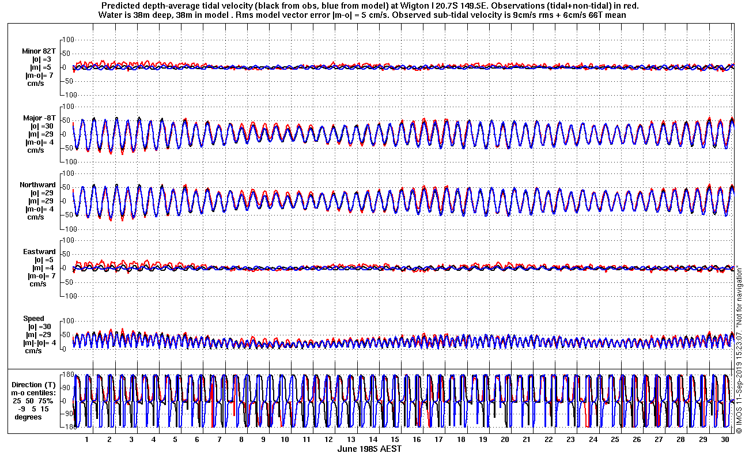749x461 pixels.
Task: Click '|m|-|o|= 4' in the Speed panel
Action: pyautogui.click(x=40, y=343)
